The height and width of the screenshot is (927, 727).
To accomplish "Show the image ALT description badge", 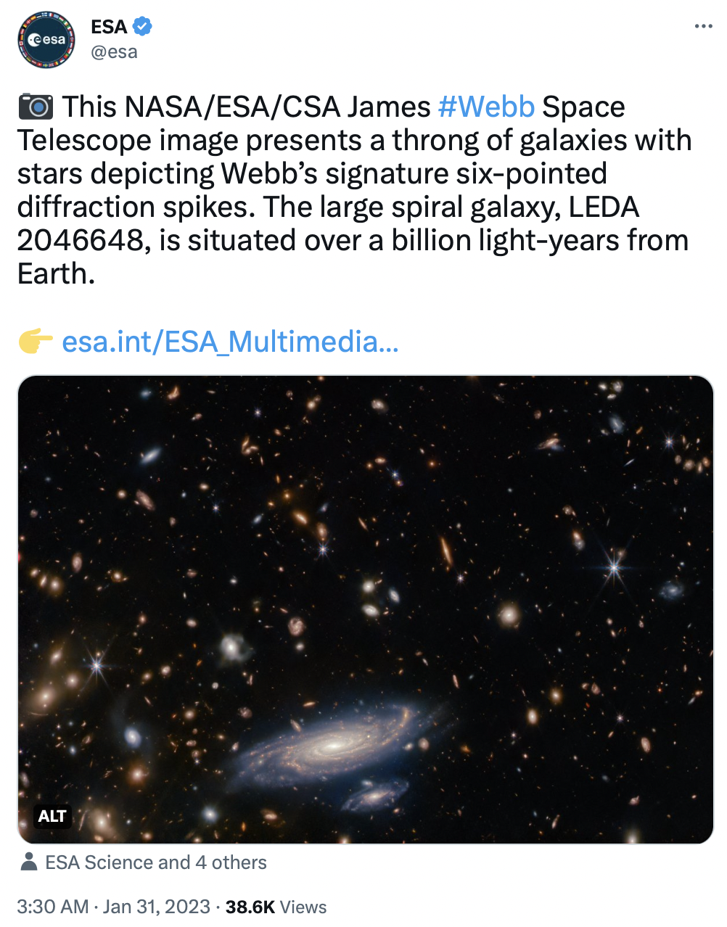I will tap(52, 816).
